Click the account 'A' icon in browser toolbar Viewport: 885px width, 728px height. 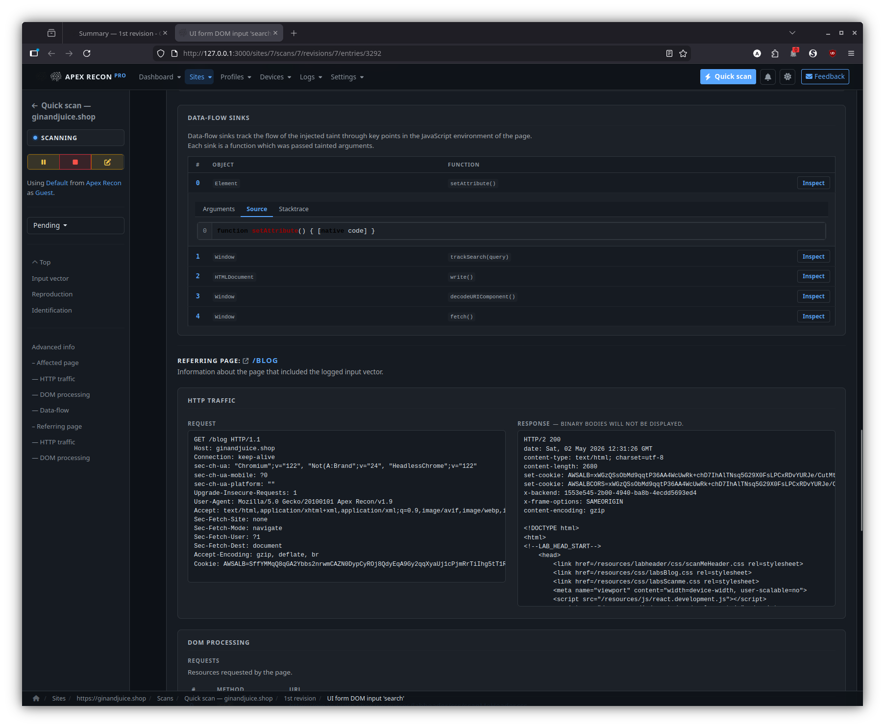coord(757,53)
